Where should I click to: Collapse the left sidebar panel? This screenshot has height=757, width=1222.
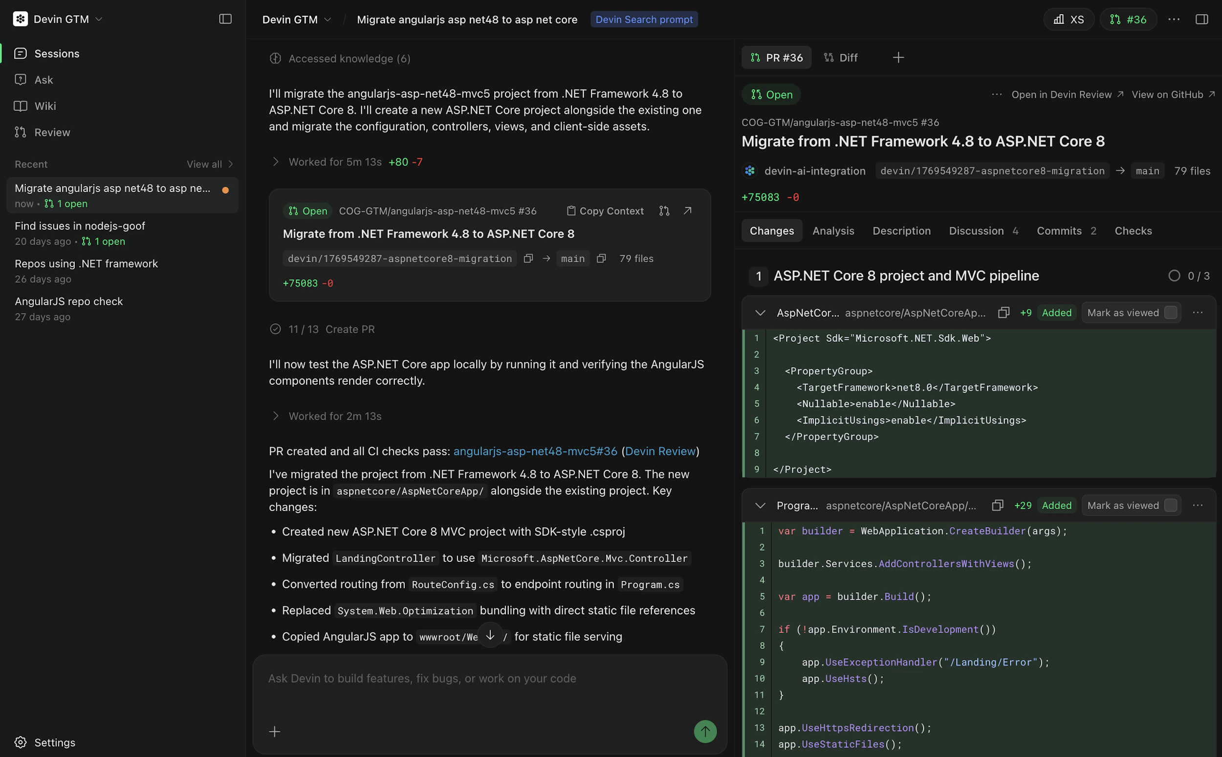click(225, 19)
